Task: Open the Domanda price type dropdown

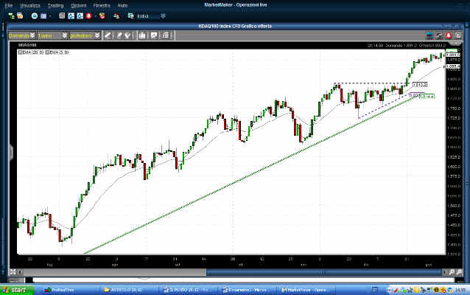Action: tap(32, 35)
